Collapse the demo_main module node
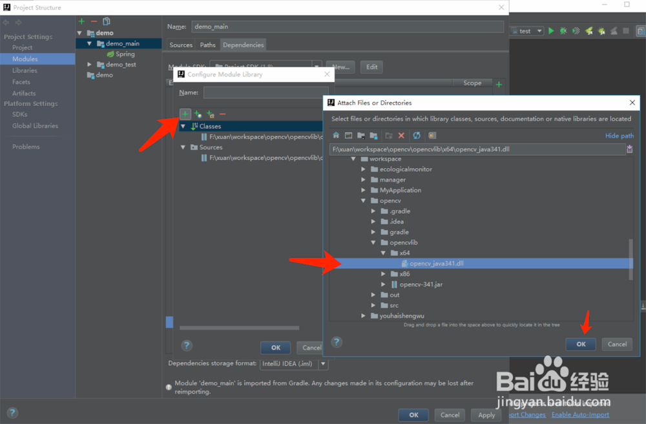Viewport: 646px width, 424px height. pos(89,43)
